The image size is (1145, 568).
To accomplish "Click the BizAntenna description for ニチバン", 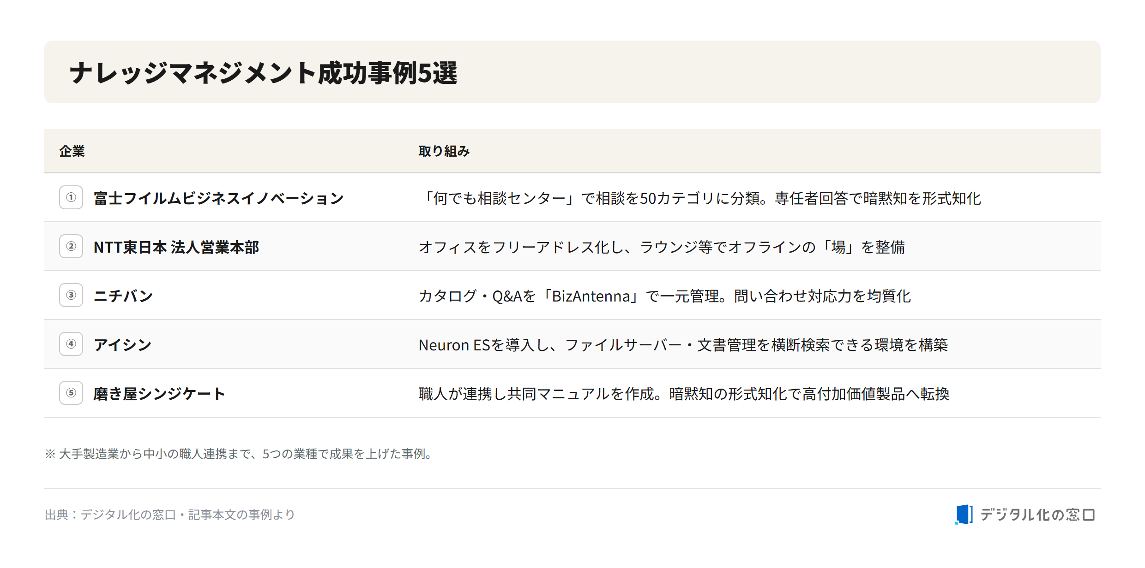I will click(x=665, y=296).
